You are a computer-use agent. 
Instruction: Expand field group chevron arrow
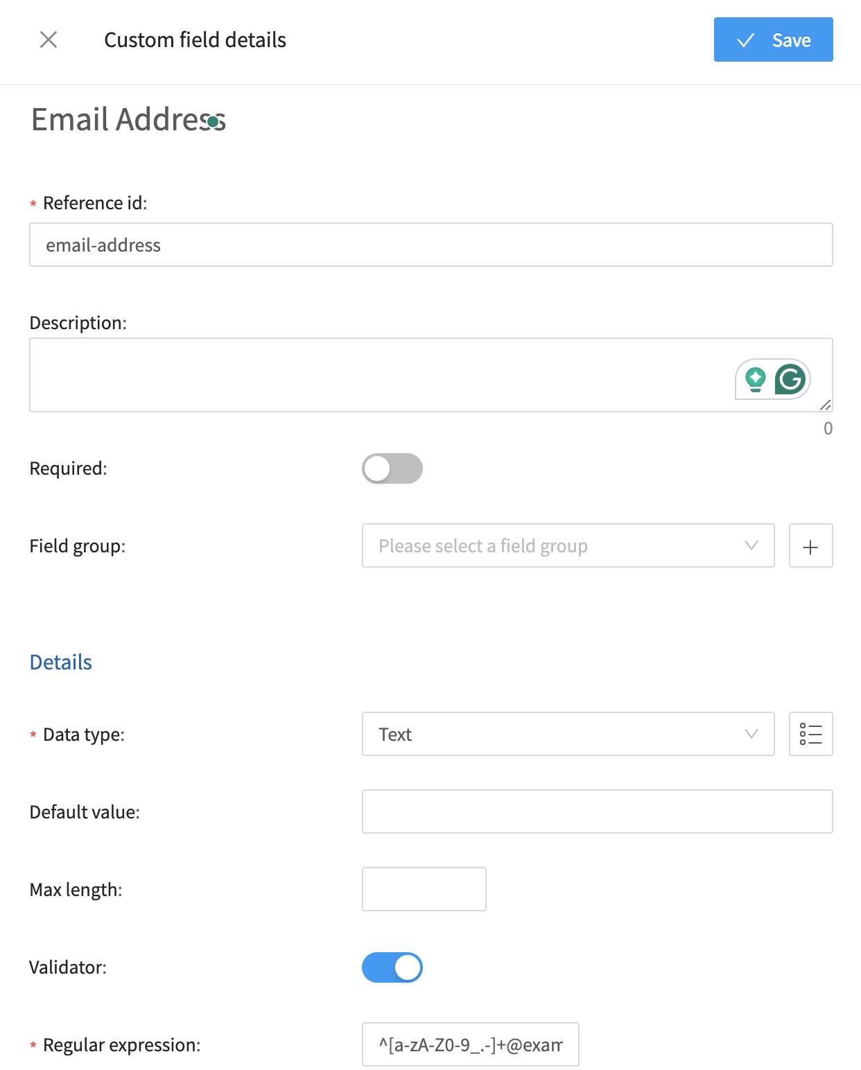pyautogui.click(x=750, y=545)
